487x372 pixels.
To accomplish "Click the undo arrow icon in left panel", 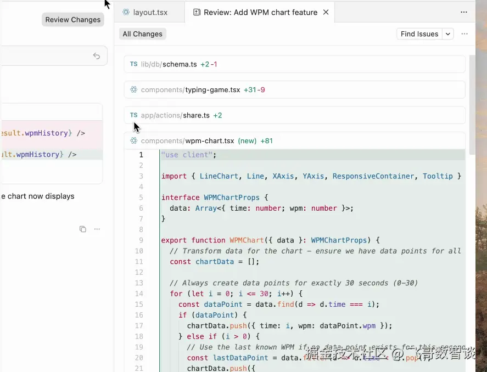I will point(97,56).
